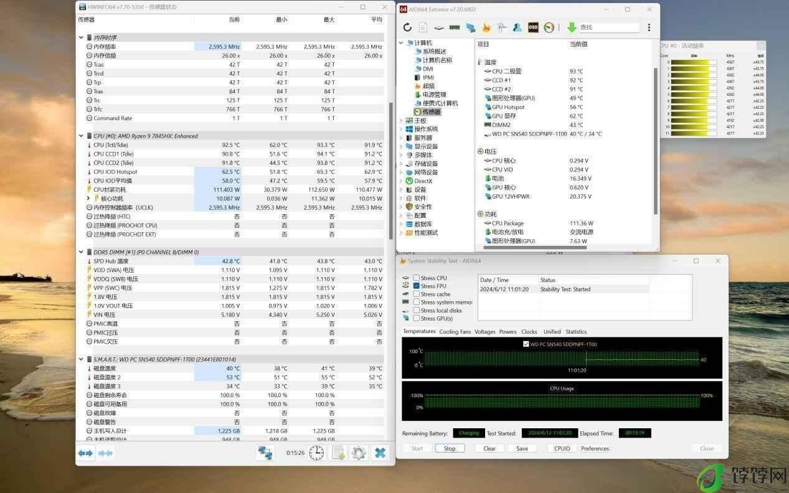This screenshot has height=493, width=789.
Task: Click the user icon in AIDA64 toolbar
Action: tap(517, 27)
